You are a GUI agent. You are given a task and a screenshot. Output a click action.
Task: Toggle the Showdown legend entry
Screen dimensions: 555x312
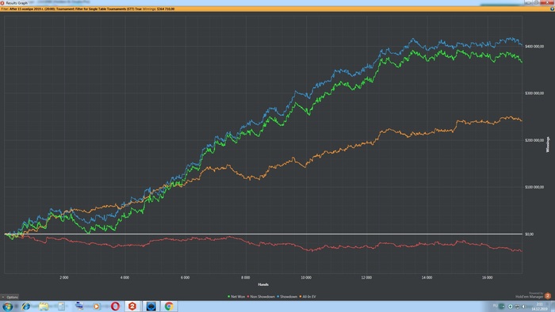(x=287, y=297)
